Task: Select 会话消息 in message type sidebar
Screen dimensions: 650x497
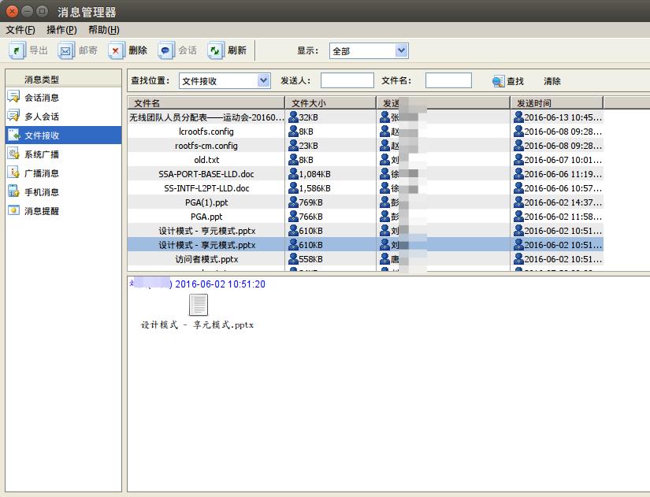Action: click(41, 98)
